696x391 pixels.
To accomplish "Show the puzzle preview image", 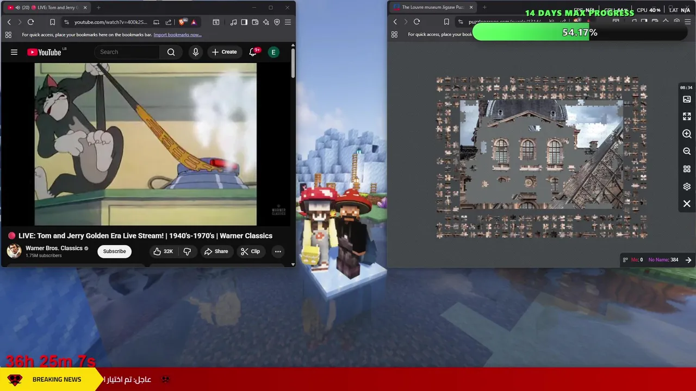I will [x=687, y=99].
